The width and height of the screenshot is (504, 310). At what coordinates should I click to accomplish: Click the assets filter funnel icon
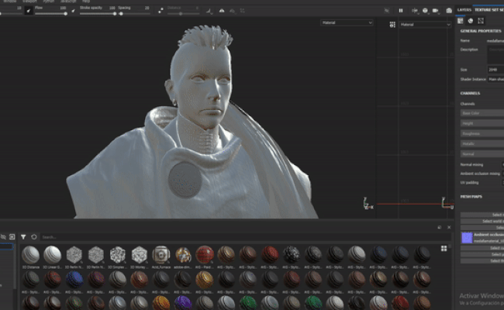23,237
